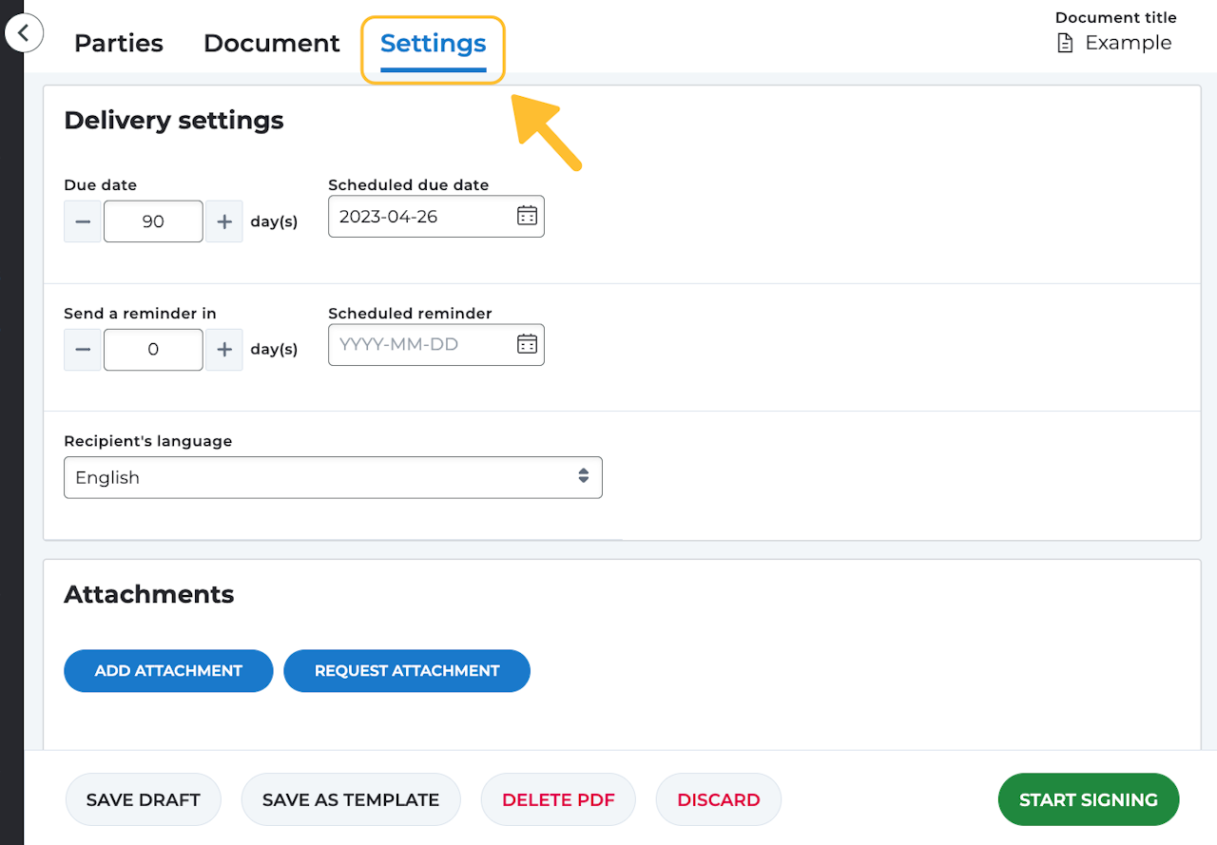1217x845 pixels.
Task: Increase reminder days with plus button
Action: (x=224, y=350)
